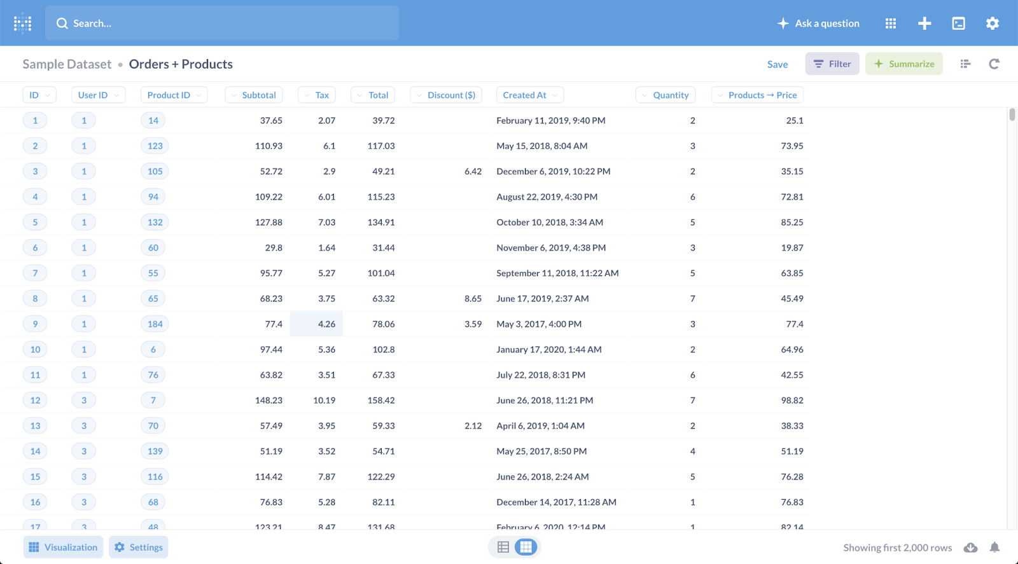Click date September 11, 2018, 11:22 AM

click(557, 273)
